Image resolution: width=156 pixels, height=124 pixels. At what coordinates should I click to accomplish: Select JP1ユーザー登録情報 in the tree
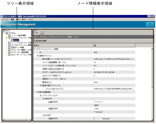pyautogui.click(x=20, y=52)
